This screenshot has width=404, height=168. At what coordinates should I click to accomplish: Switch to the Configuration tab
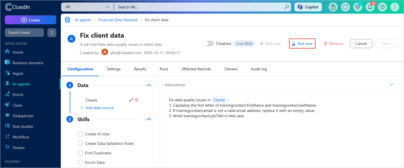[x=80, y=69]
